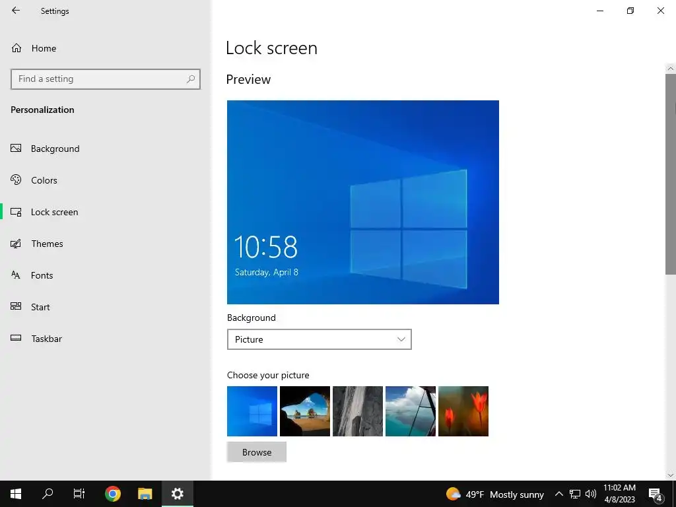Viewport: 676px width, 507px height.
Task: Expand the Background Picture dropdown
Action: [319, 339]
